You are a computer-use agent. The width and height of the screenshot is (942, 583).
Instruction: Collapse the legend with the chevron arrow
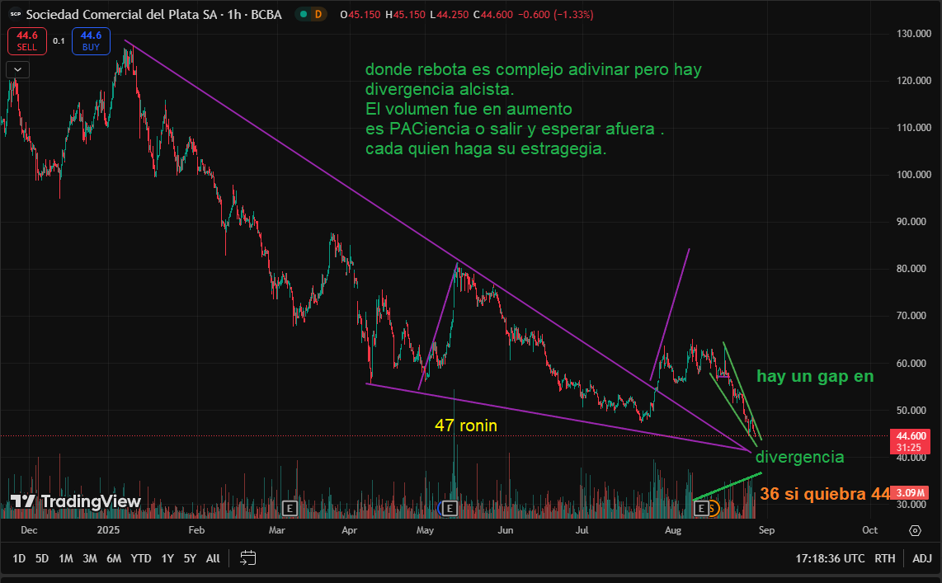(x=18, y=69)
